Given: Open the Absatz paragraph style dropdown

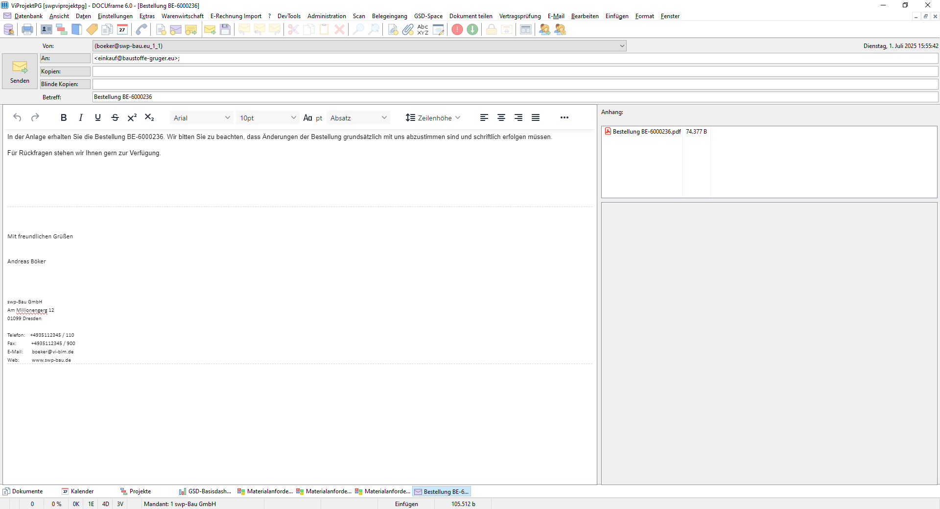Looking at the screenshot, I should (358, 118).
